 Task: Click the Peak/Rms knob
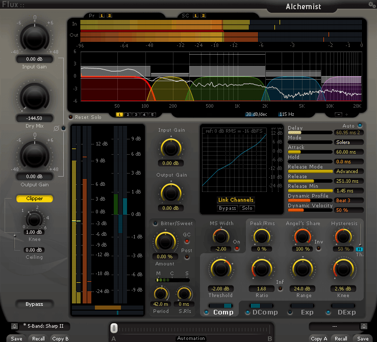click(261, 237)
